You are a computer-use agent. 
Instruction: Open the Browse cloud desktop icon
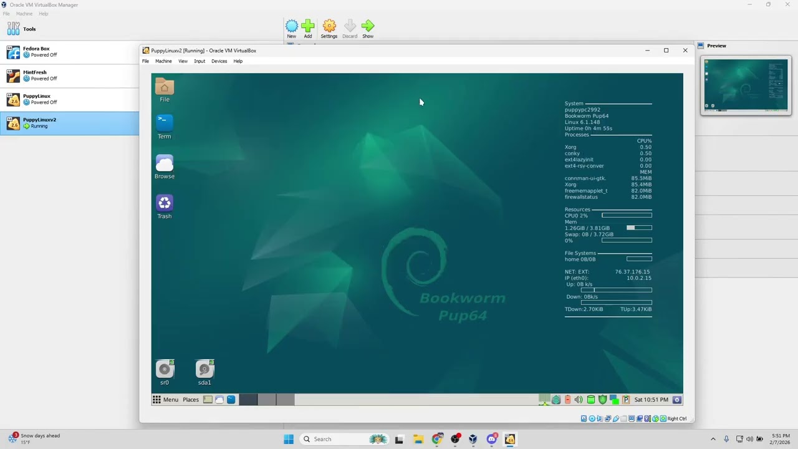click(165, 167)
